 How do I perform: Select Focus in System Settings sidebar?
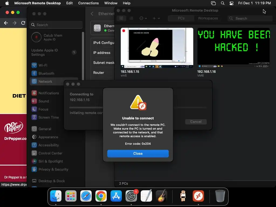click(47, 109)
